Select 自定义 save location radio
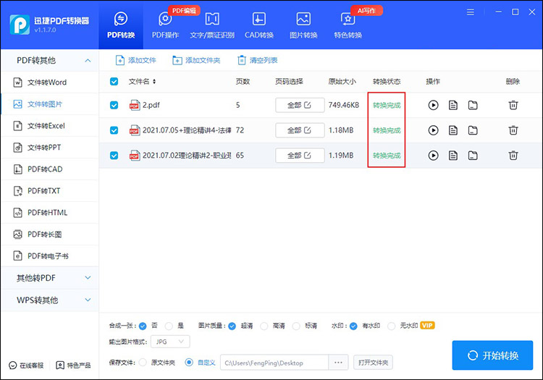The image size is (543, 380). [x=189, y=363]
